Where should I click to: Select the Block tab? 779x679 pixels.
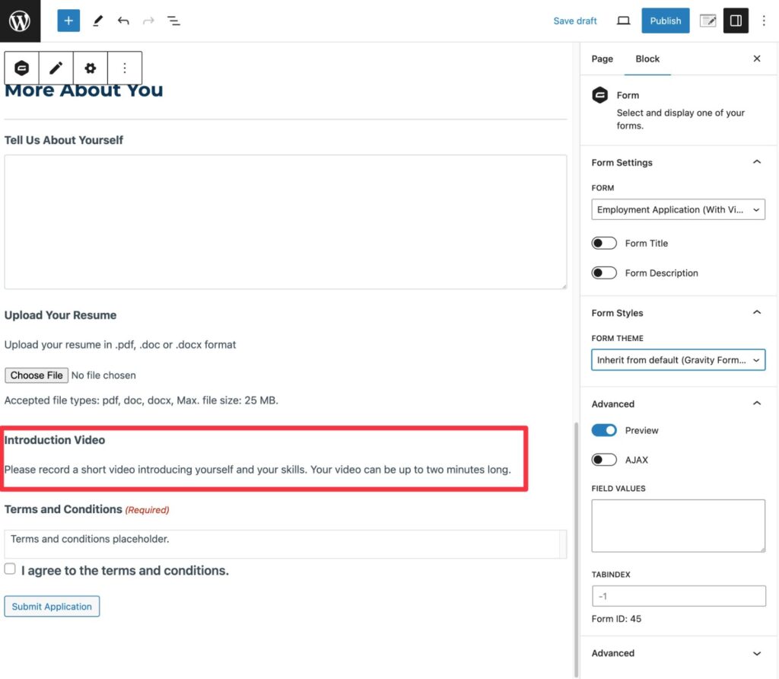point(647,59)
